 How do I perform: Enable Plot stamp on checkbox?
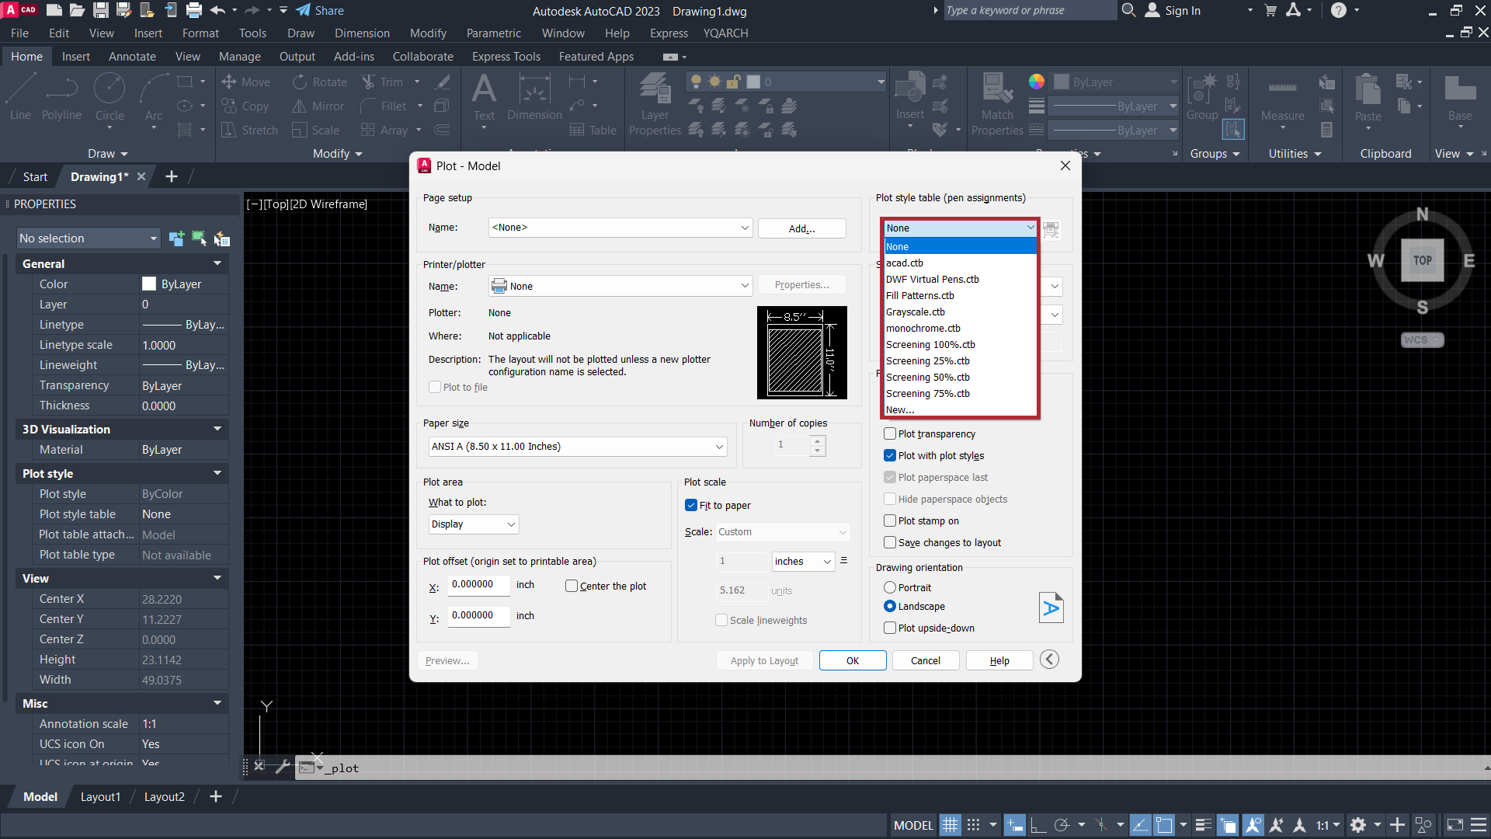click(890, 520)
